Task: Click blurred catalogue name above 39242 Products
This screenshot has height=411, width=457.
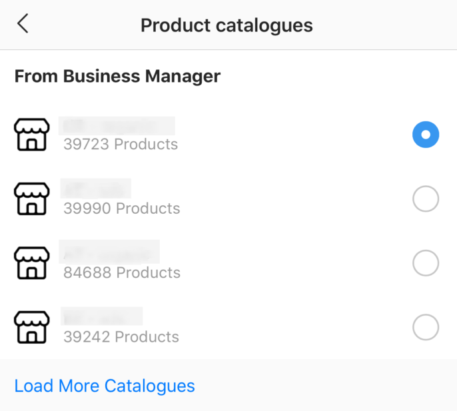Action: 102,316
